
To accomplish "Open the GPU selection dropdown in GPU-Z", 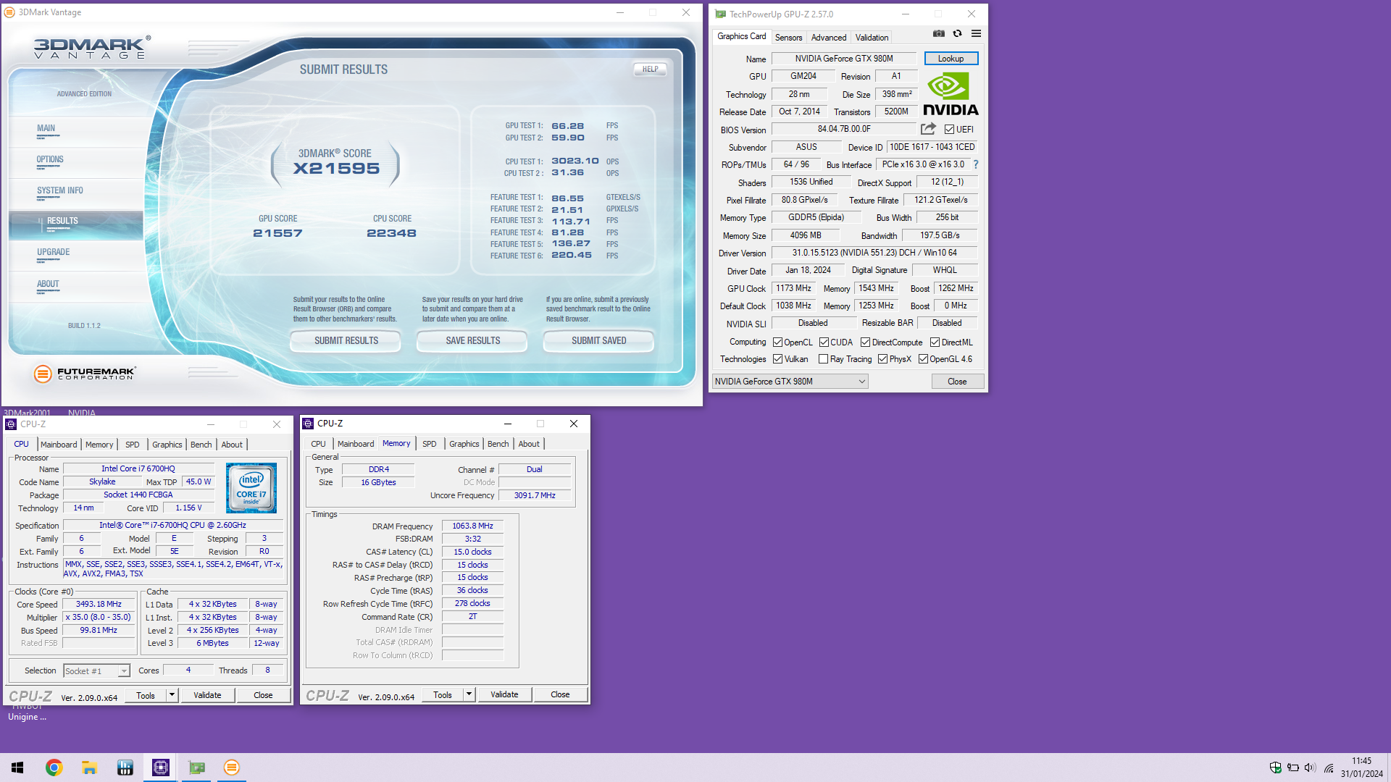I will click(790, 382).
